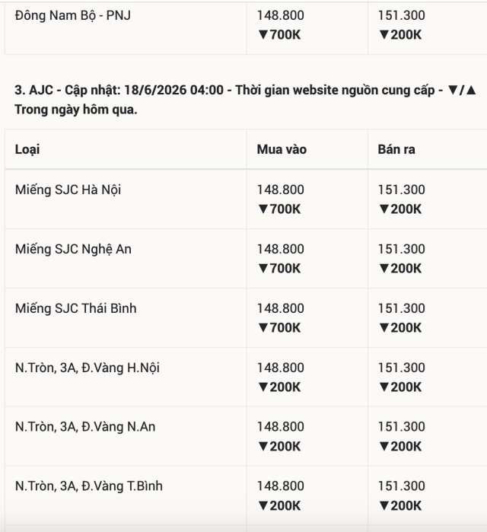Click the Bán ra column header
The width and height of the screenshot is (487, 532).
[x=396, y=149]
